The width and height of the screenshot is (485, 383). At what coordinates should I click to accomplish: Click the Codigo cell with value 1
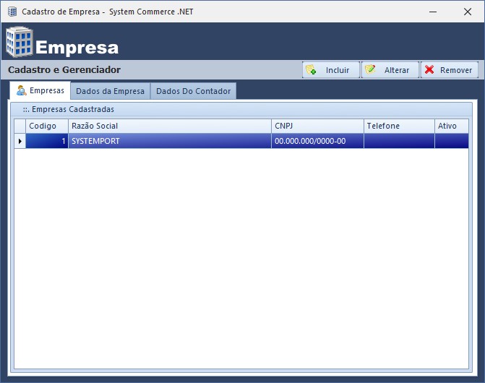(47, 141)
